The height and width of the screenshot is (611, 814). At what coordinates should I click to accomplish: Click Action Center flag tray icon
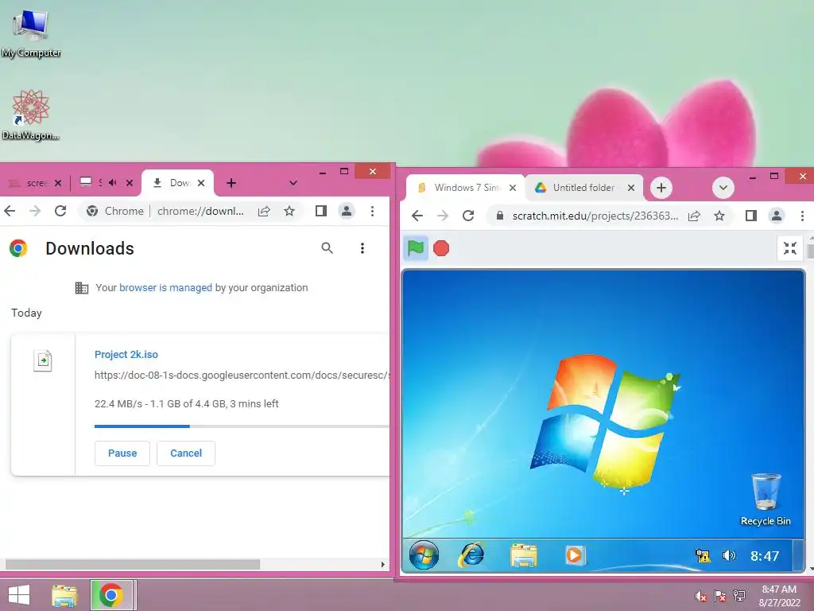pyautogui.click(x=719, y=596)
